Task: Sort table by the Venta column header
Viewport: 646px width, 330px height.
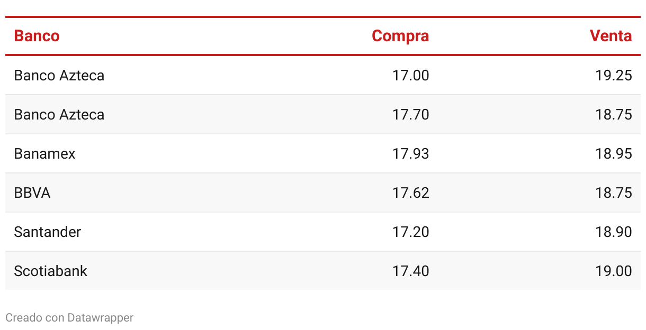Action: [611, 36]
